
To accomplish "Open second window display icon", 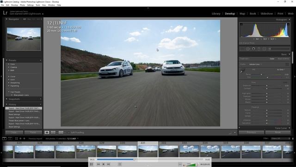I will coord(10,139).
